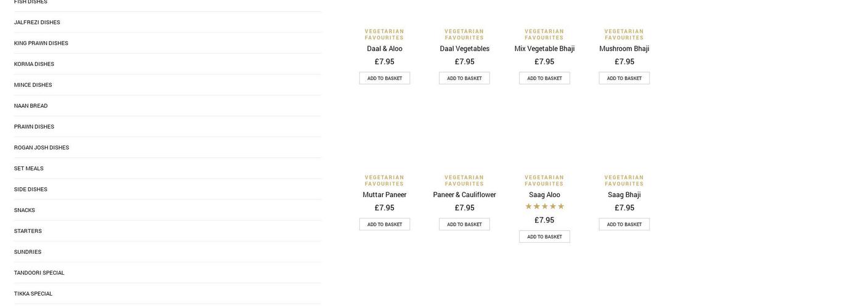Go to Korma Dishes category

click(34, 64)
